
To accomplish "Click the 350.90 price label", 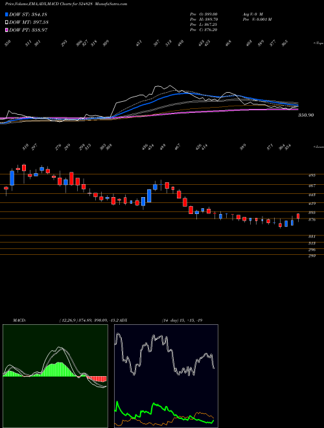I will (x=306, y=115).
